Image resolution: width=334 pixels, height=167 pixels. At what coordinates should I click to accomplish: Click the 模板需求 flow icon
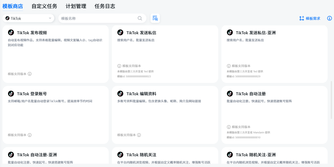click(302, 18)
